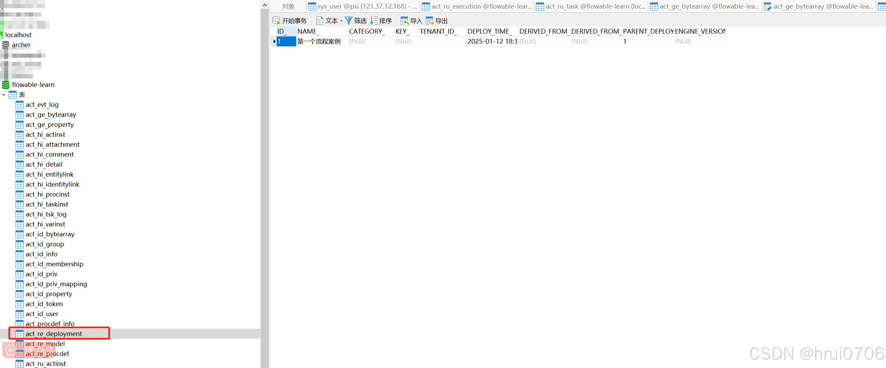Image resolution: width=886 pixels, height=368 pixels.
Task: Open the 文本 dropdown arrow
Action: click(x=341, y=20)
